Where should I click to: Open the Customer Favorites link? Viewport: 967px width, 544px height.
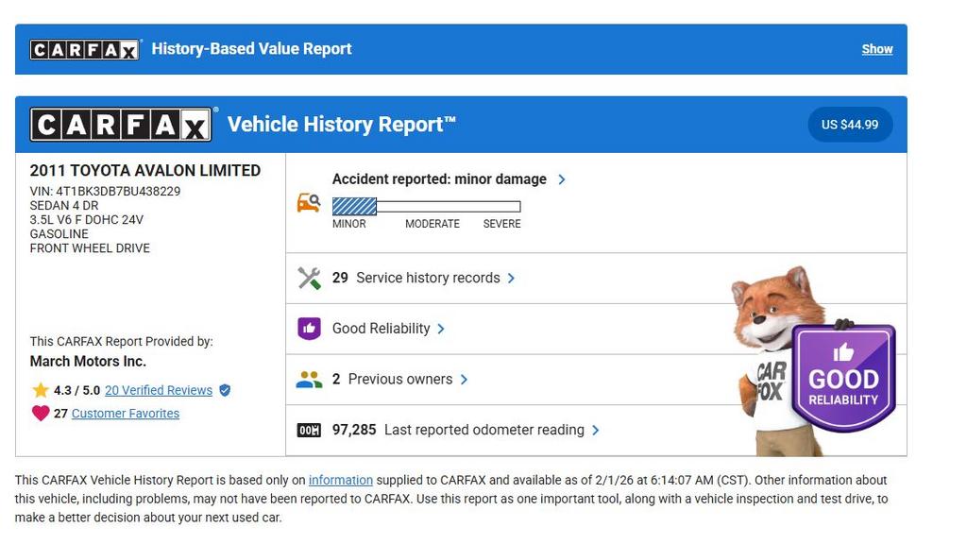(x=126, y=413)
